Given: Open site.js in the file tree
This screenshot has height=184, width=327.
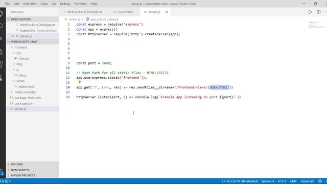Looking at the screenshot, I should pyautogui.click(x=22, y=75).
